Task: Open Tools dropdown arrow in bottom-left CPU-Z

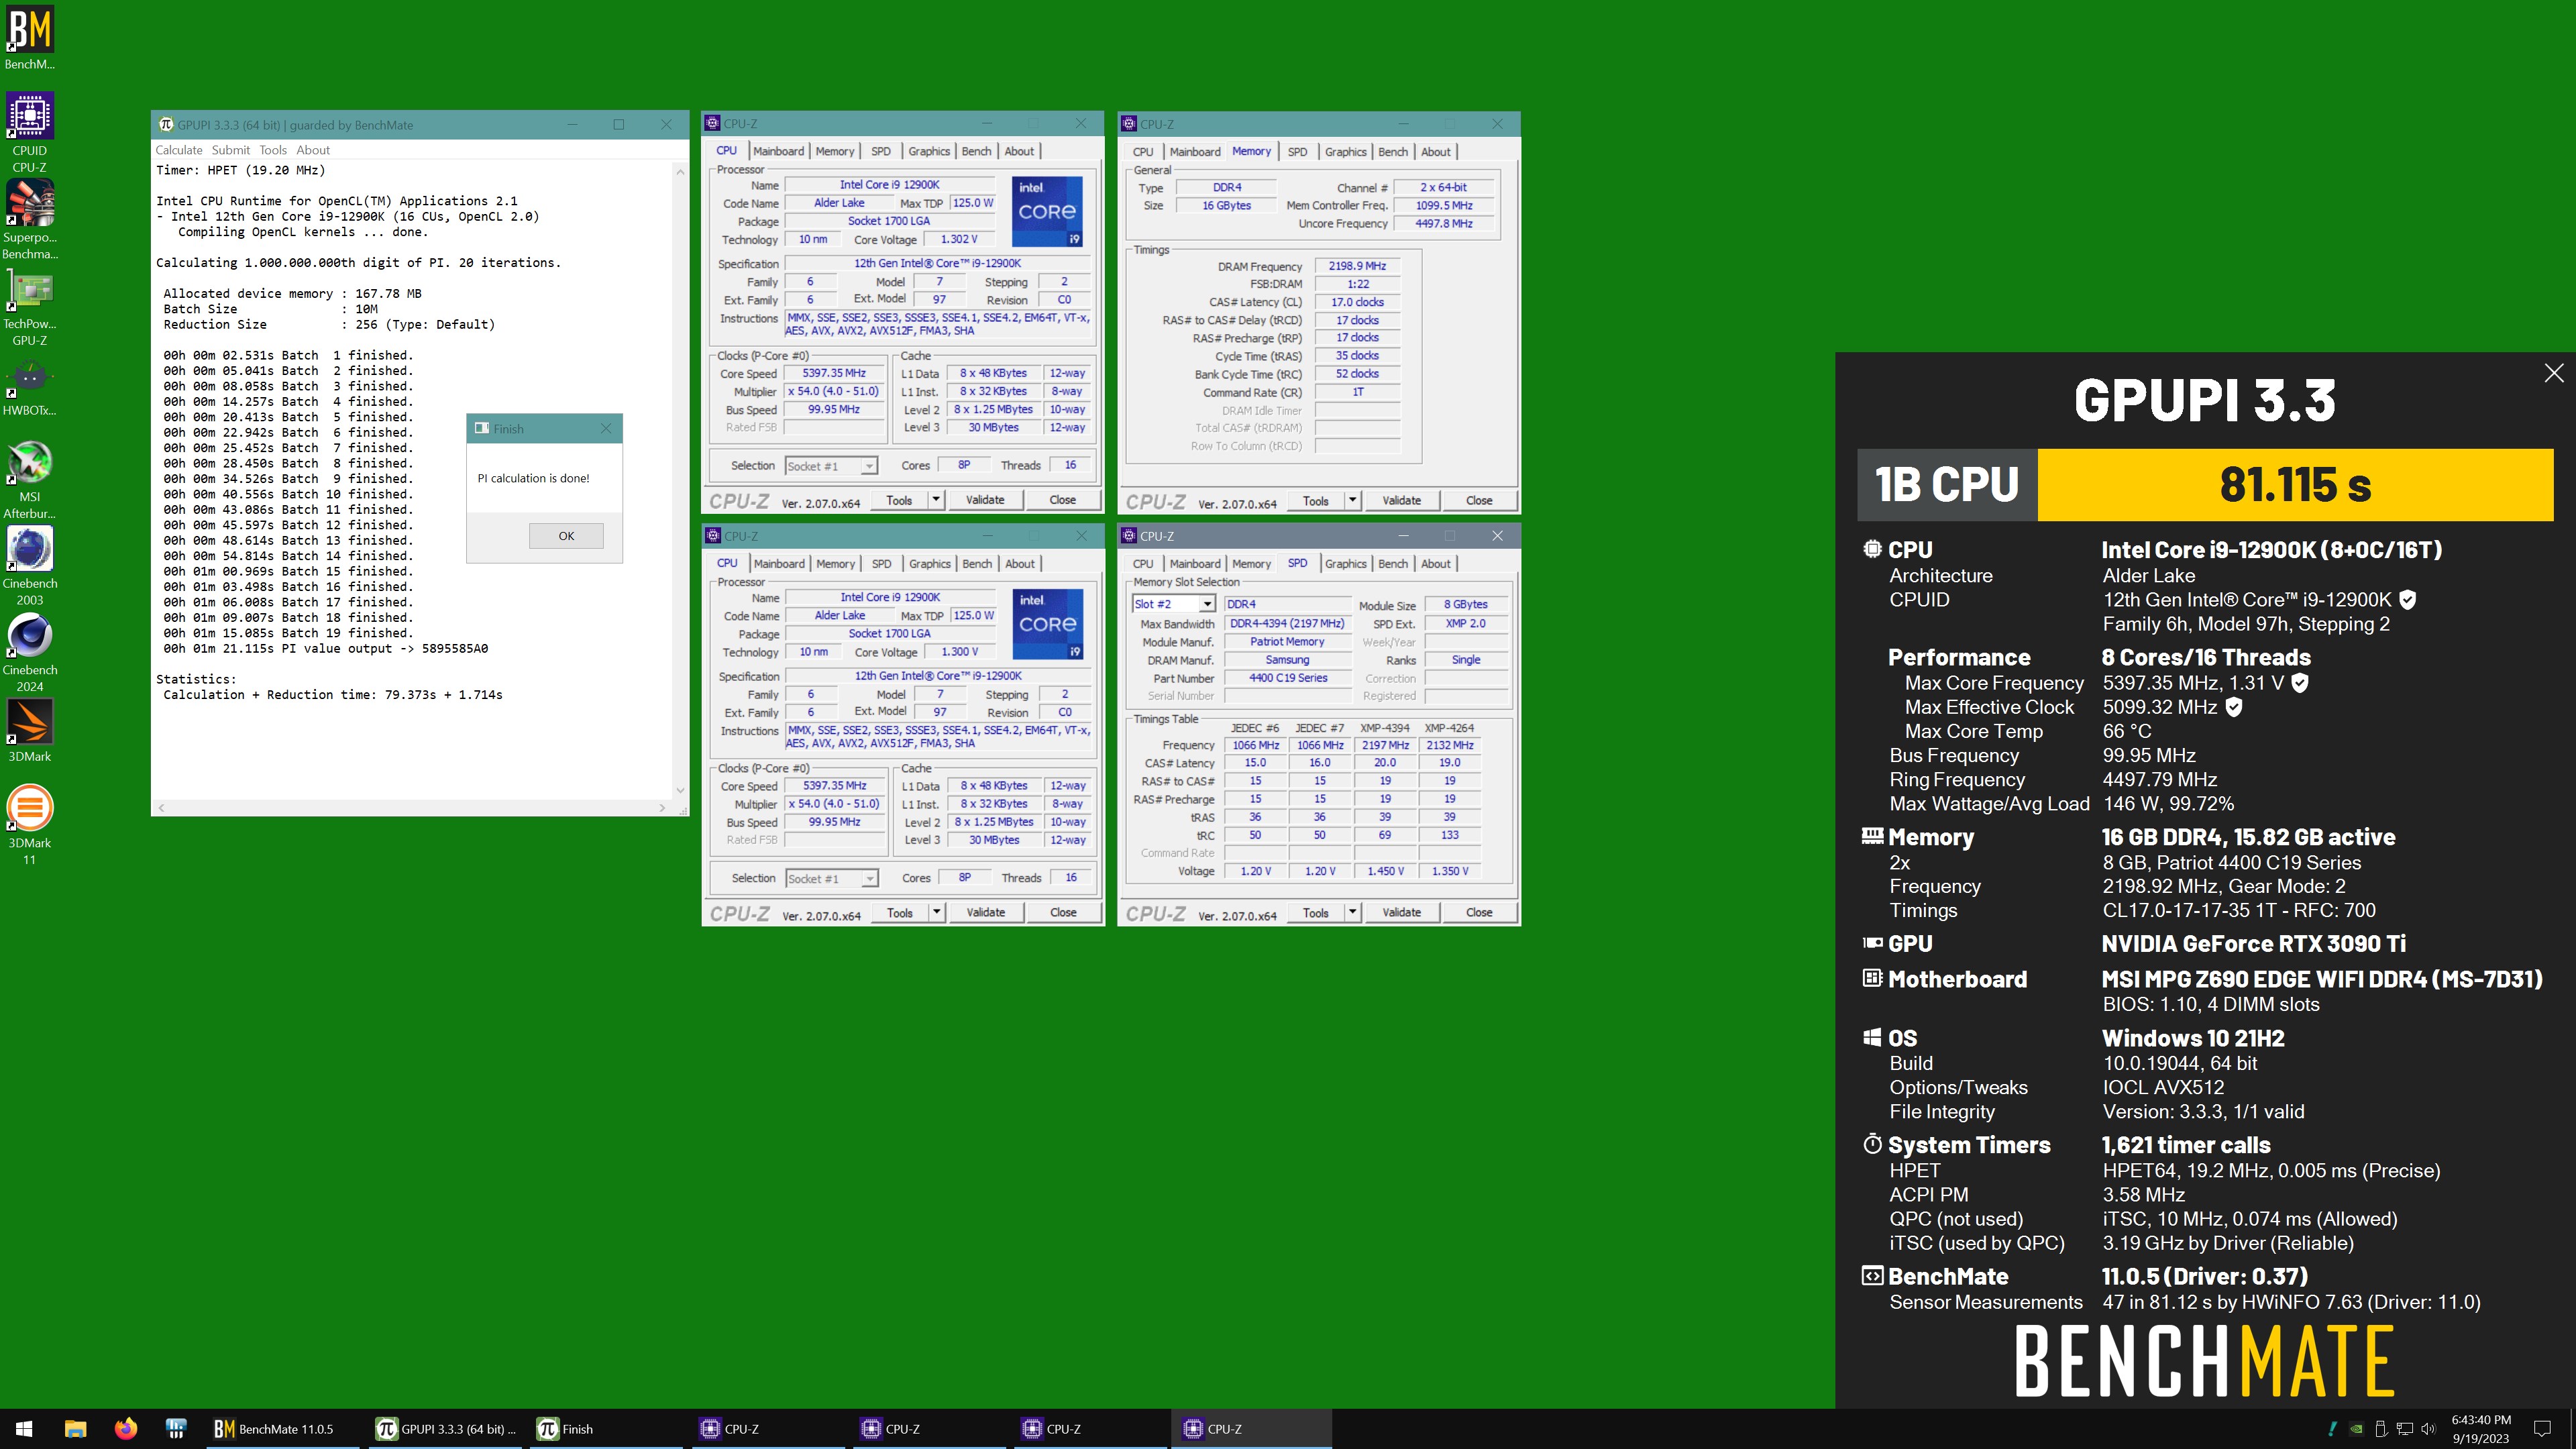Action: point(937,912)
